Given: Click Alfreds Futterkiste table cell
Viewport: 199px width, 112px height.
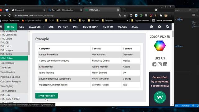Looking at the screenshot, I should tap(64, 55).
